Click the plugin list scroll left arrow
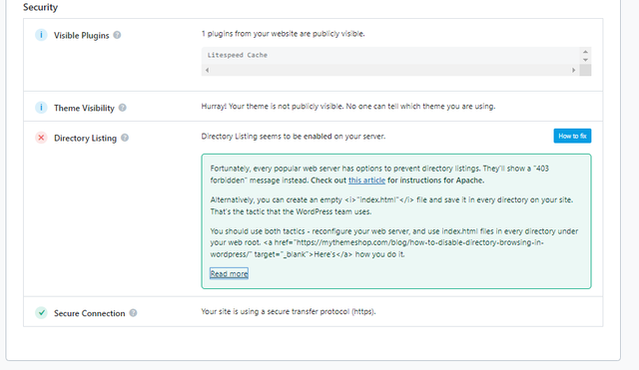 [207, 70]
